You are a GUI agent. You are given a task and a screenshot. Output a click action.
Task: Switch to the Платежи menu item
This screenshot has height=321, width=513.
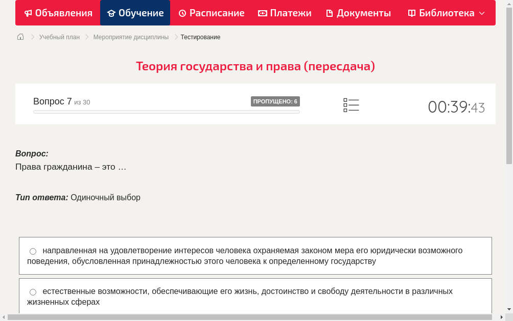285,13
